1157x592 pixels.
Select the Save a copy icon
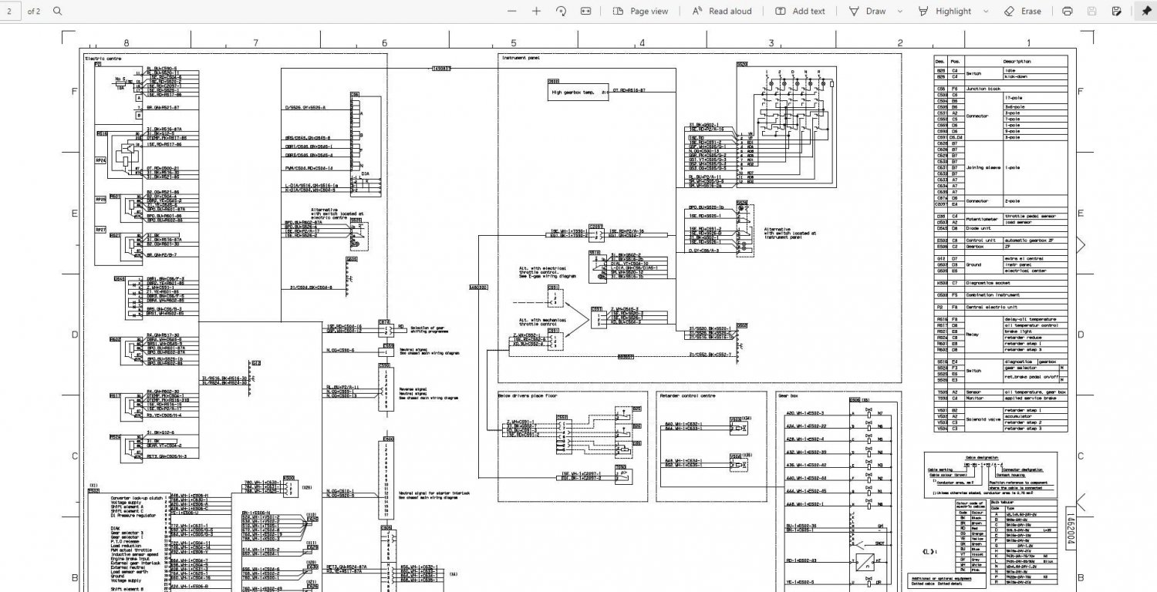[x=1115, y=11]
